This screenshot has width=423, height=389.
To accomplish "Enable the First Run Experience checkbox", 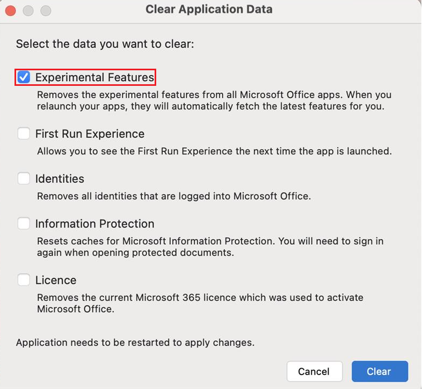I will (24, 134).
